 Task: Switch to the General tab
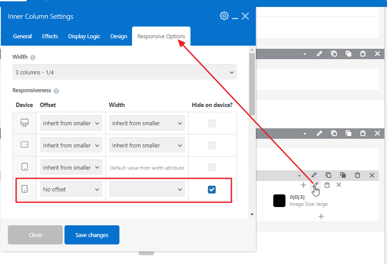click(22, 37)
